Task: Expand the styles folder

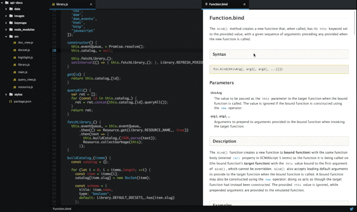Action: pos(5,94)
